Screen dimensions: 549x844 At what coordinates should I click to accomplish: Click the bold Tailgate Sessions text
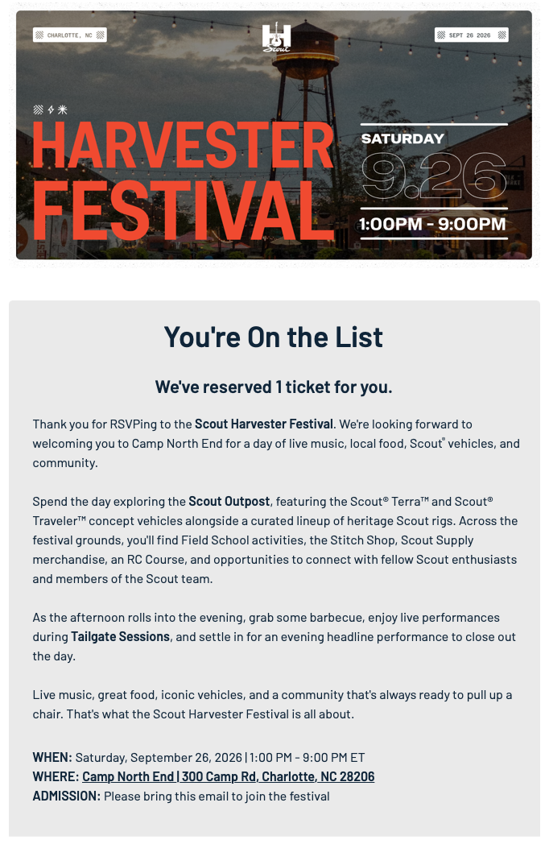pyautogui.click(x=121, y=637)
